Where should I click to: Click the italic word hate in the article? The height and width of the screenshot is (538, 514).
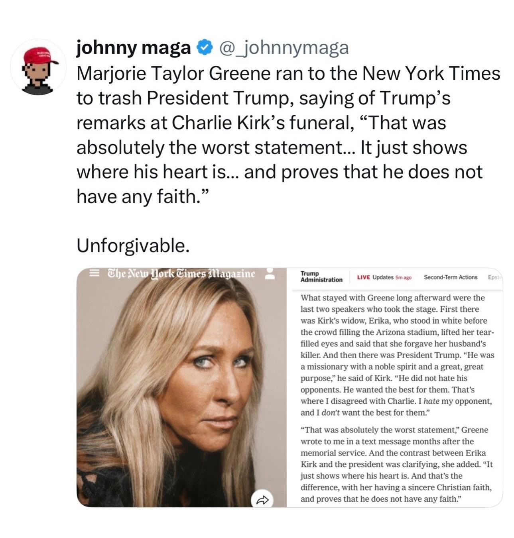(x=431, y=401)
